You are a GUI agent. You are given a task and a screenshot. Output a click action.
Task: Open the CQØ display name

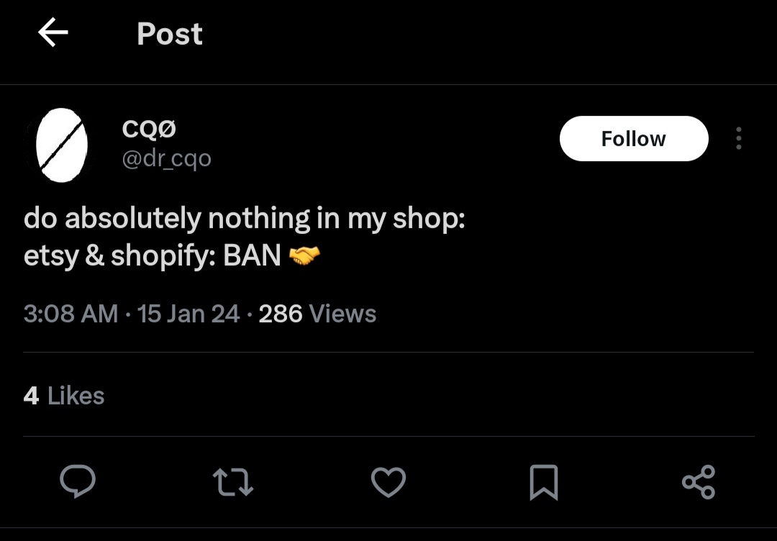[150, 129]
